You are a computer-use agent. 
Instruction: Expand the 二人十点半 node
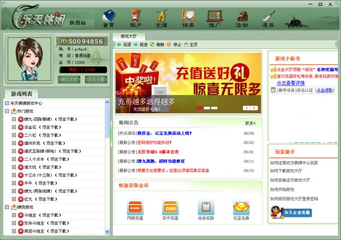14,159
